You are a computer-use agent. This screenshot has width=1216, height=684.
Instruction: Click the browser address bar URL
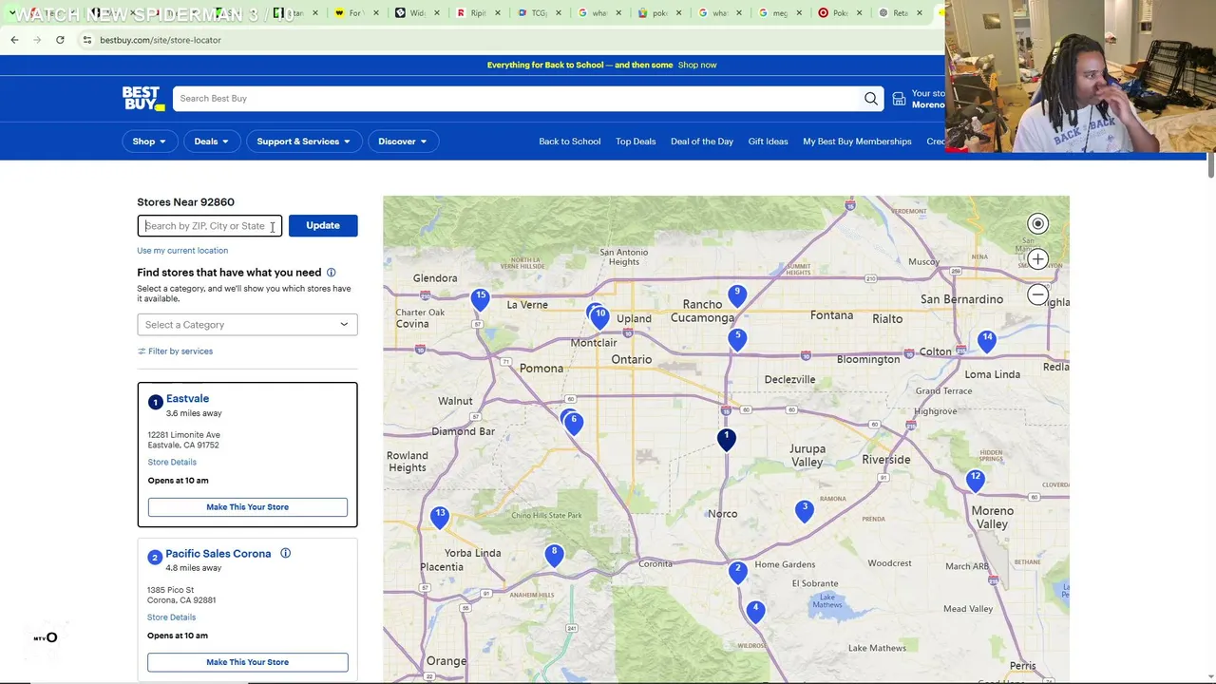(x=161, y=40)
